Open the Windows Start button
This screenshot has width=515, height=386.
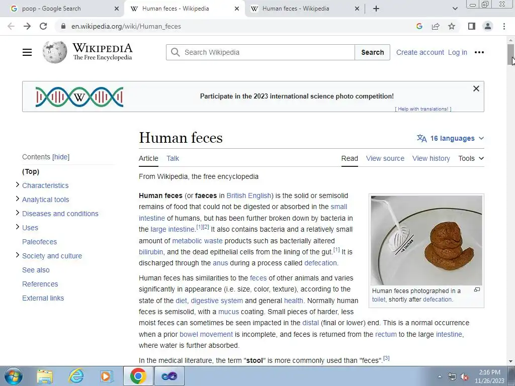coord(14,376)
